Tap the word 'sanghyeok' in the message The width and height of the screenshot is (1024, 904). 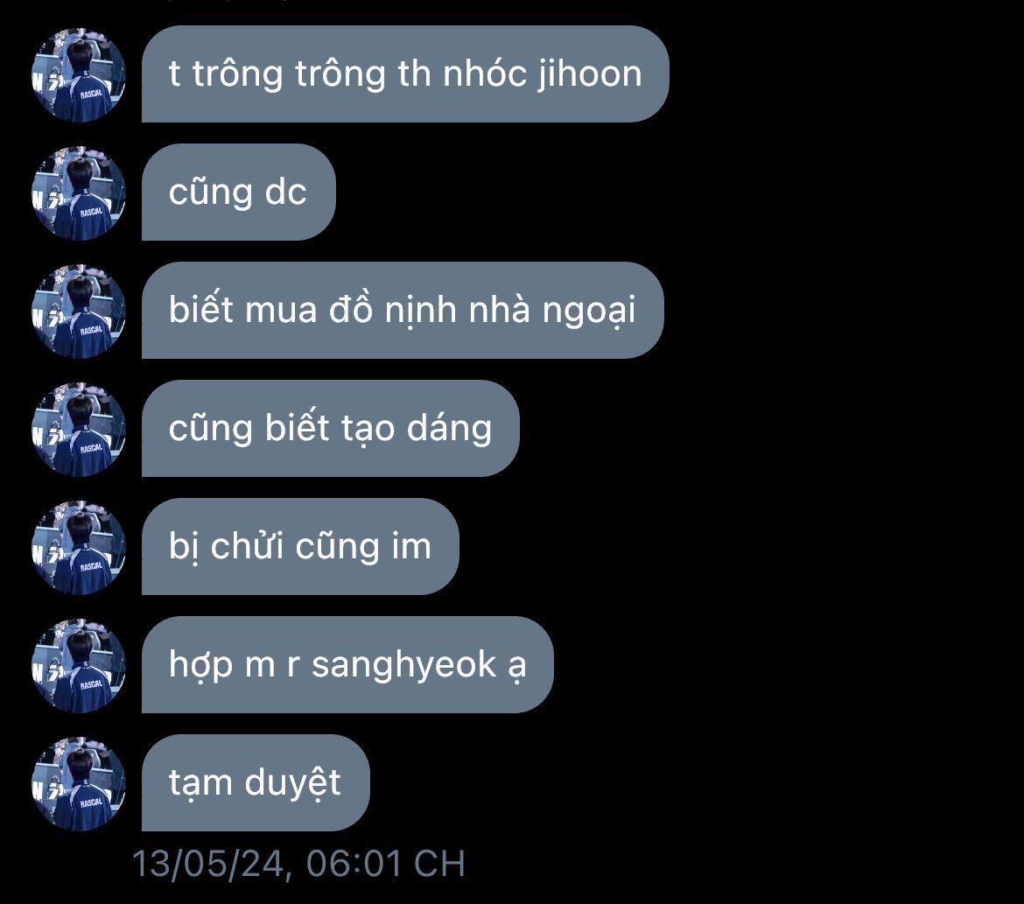tap(404, 666)
